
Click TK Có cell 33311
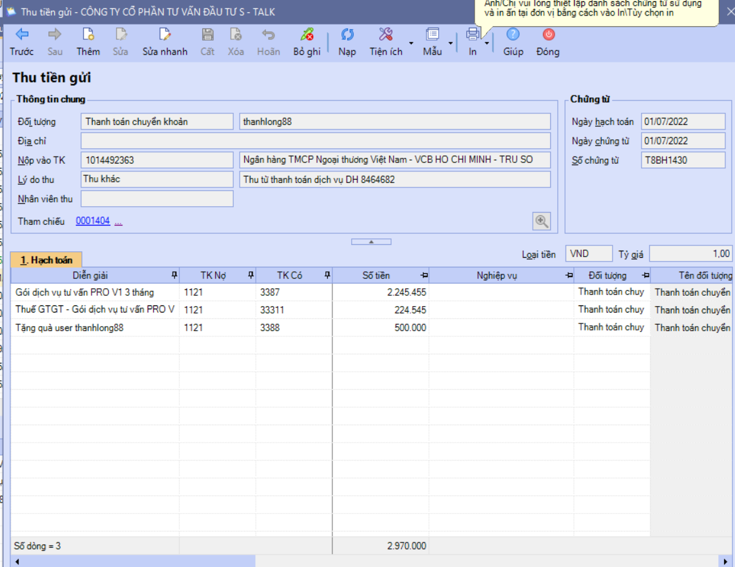(294, 309)
